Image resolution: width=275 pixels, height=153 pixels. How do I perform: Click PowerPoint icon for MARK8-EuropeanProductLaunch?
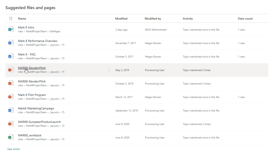[11, 124]
